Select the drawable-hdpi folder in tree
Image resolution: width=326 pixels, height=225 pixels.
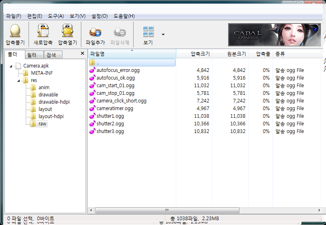[54, 102]
